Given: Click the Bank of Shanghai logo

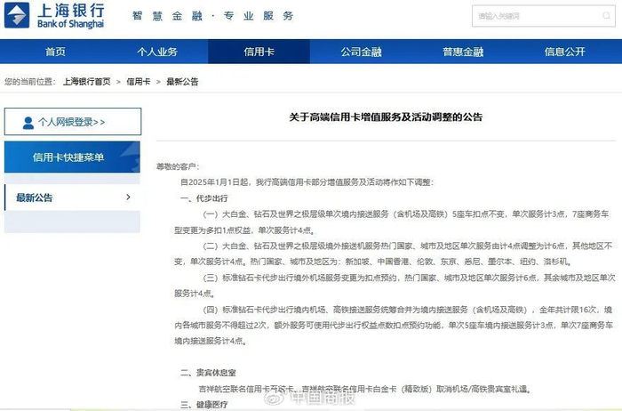Looking at the screenshot, I should 54,15.
